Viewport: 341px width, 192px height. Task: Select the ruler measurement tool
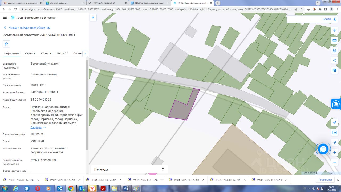click(335, 40)
